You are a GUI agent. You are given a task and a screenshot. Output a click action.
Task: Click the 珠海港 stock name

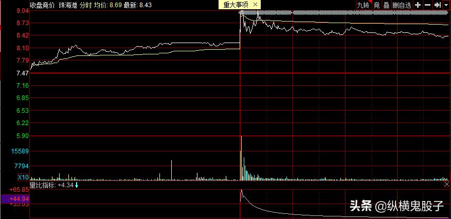[68, 5]
